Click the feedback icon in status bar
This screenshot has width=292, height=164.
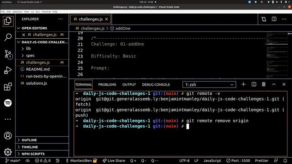[x=276, y=161]
